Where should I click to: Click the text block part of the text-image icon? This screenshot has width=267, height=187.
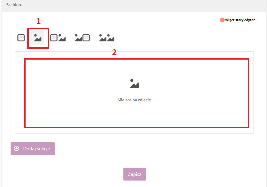tap(54, 38)
